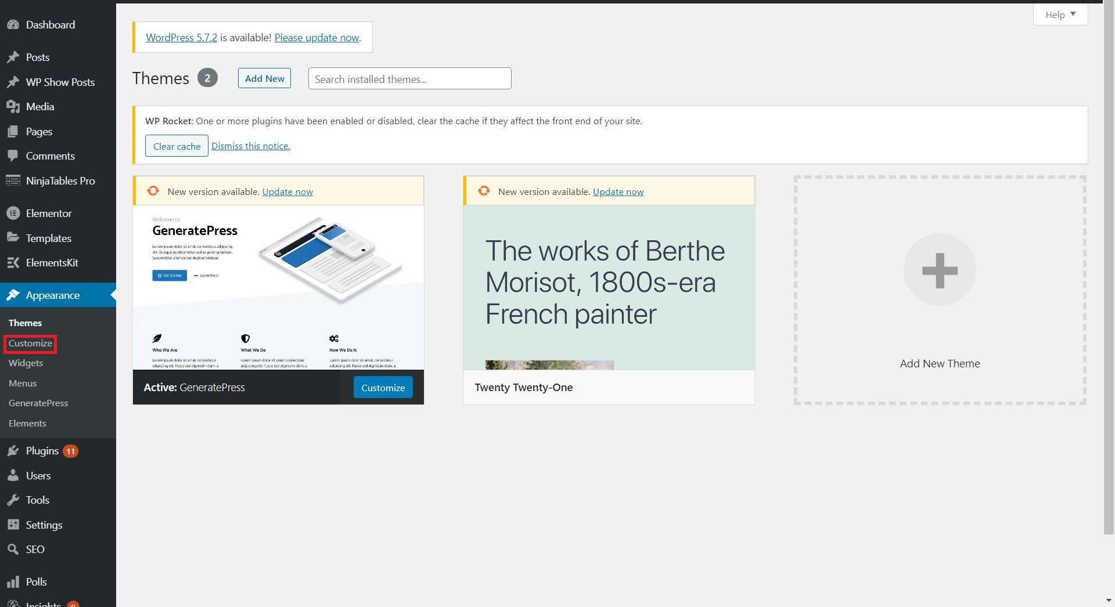The width and height of the screenshot is (1115, 607).
Task: Click the Pages icon in sidebar
Action: point(13,132)
